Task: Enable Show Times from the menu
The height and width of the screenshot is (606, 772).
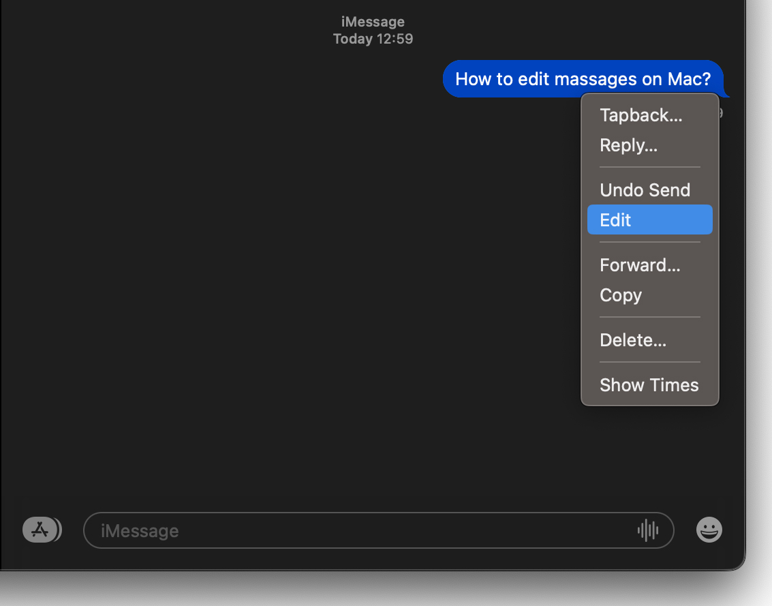Action: pos(649,385)
